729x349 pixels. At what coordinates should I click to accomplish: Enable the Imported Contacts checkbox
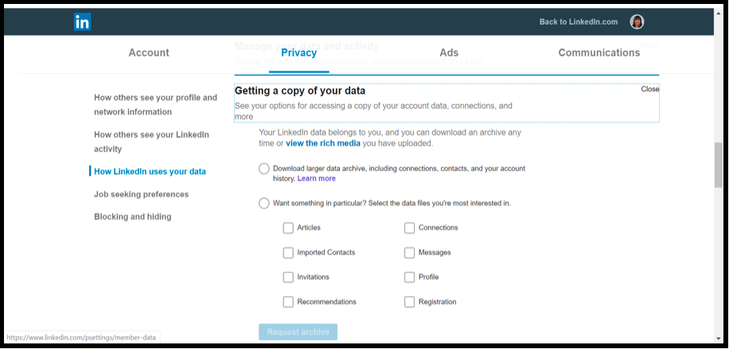pyautogui.click(x=288, y=253)
